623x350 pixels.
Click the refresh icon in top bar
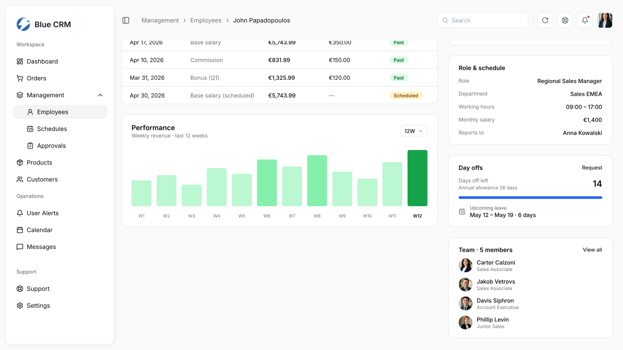pyautogui.click(x=545, y=20)
